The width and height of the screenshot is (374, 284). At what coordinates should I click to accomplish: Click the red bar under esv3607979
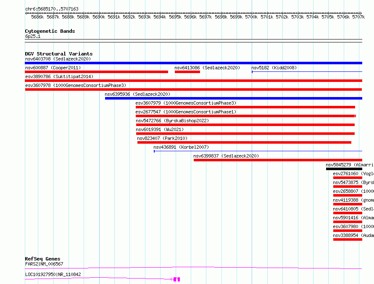point(245,107)
